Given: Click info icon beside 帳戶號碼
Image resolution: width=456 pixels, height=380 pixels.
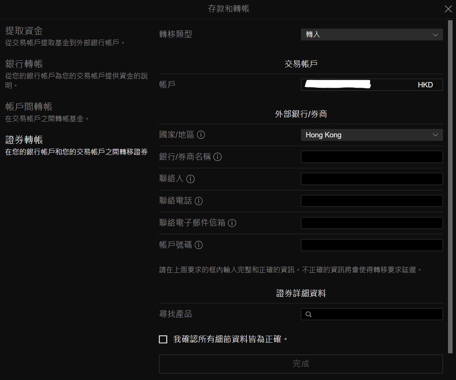Looking at the screenshot, I should [x=198, y=245].
